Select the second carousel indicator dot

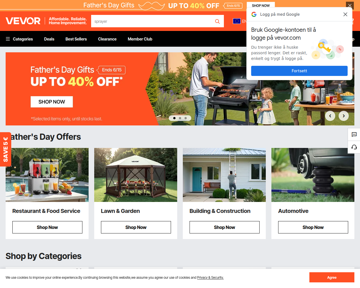[x=180, y=118]
